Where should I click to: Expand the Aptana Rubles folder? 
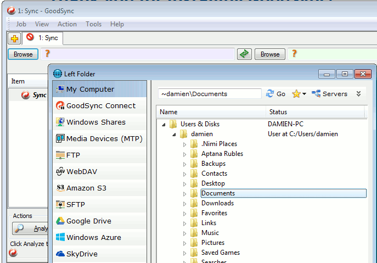pos(184,154)
